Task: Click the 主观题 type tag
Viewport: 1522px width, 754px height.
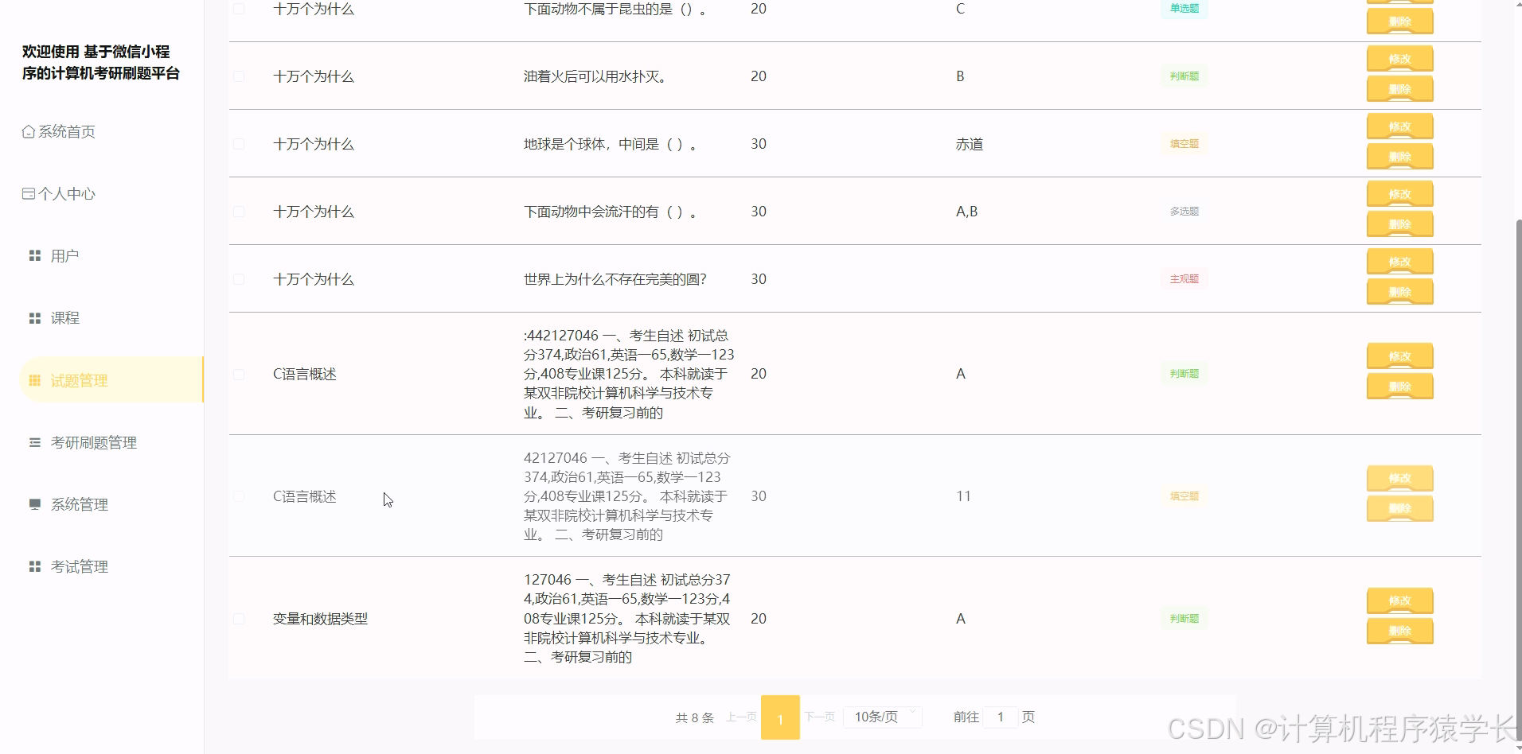Action: [1184, 279]
